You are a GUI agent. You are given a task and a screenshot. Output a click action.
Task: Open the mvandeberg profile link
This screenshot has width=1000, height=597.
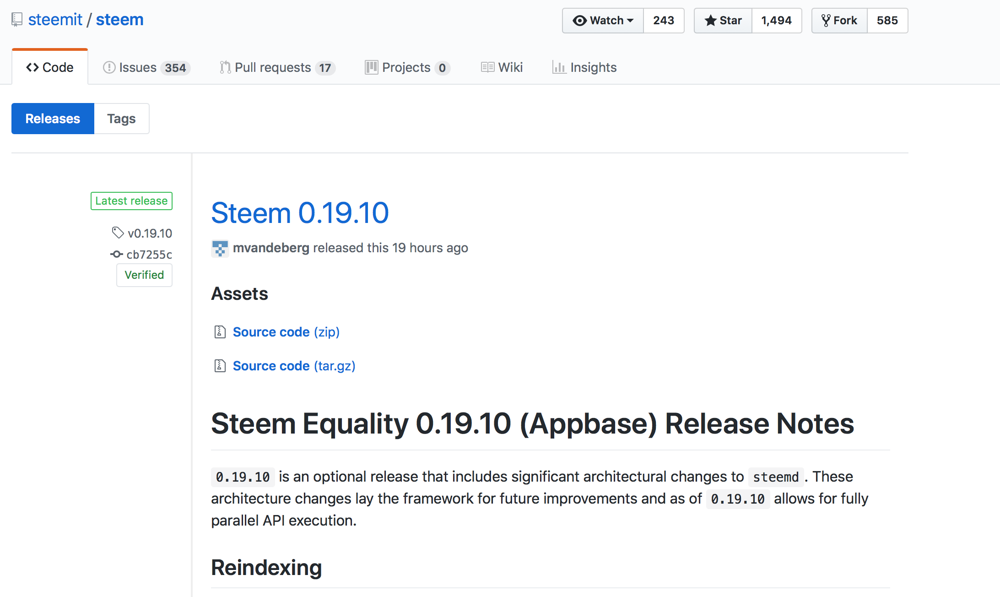(271, 248)
